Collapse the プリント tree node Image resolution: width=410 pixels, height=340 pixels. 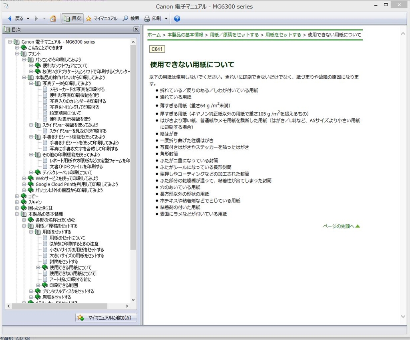pos(17,54)
